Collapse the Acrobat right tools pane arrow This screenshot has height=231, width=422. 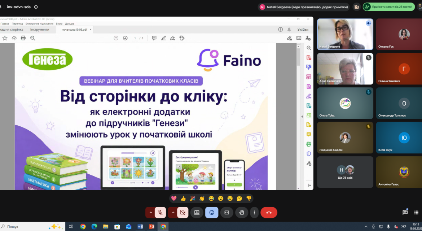(x=302, y=117)
